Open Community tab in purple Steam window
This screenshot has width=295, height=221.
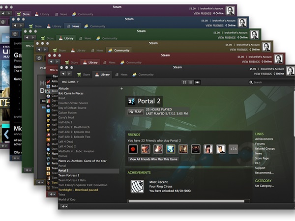pos(83,14)
